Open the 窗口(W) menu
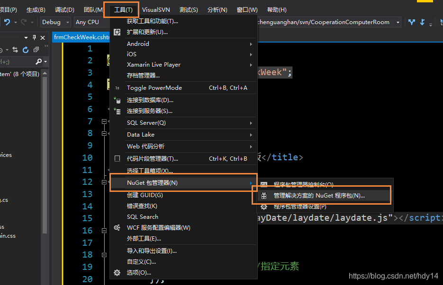443x285 pixels. pyautogui.click(x=247, y=10)
